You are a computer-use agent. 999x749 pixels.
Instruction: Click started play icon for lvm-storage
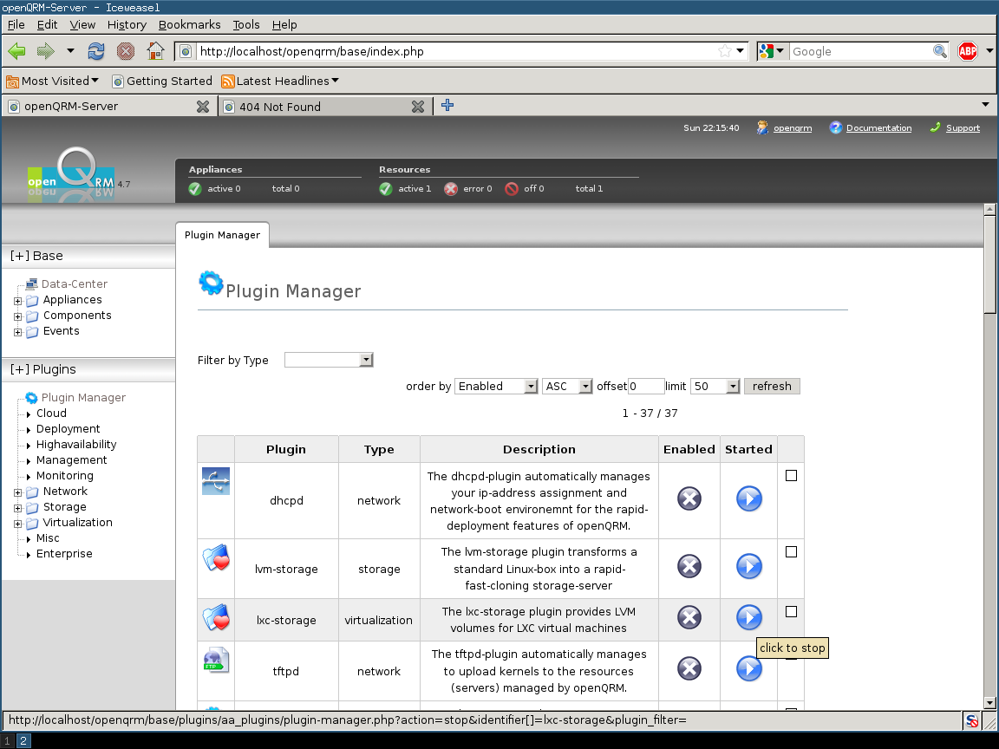click(749, 566)
